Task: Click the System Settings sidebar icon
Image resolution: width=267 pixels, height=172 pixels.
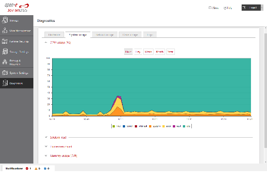Action: [x=5, y=73]
